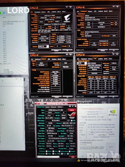Click the Close button in GPU-Z
The image size is (125, 167).
[x=73, y=157]
